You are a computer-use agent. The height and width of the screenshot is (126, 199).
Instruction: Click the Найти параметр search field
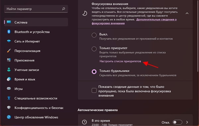(36, 9)
